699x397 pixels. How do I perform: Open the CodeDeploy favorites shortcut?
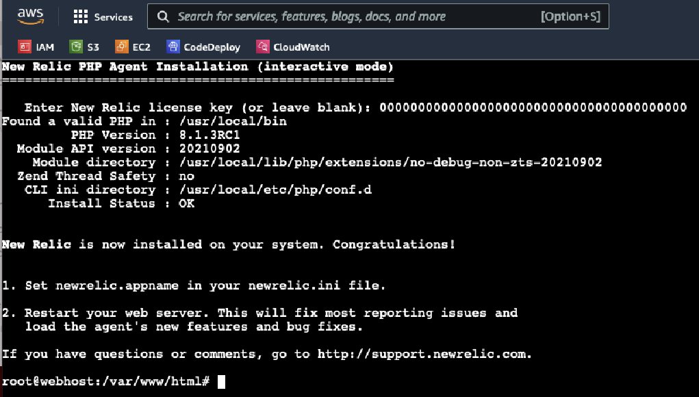[x=203, y=47]
